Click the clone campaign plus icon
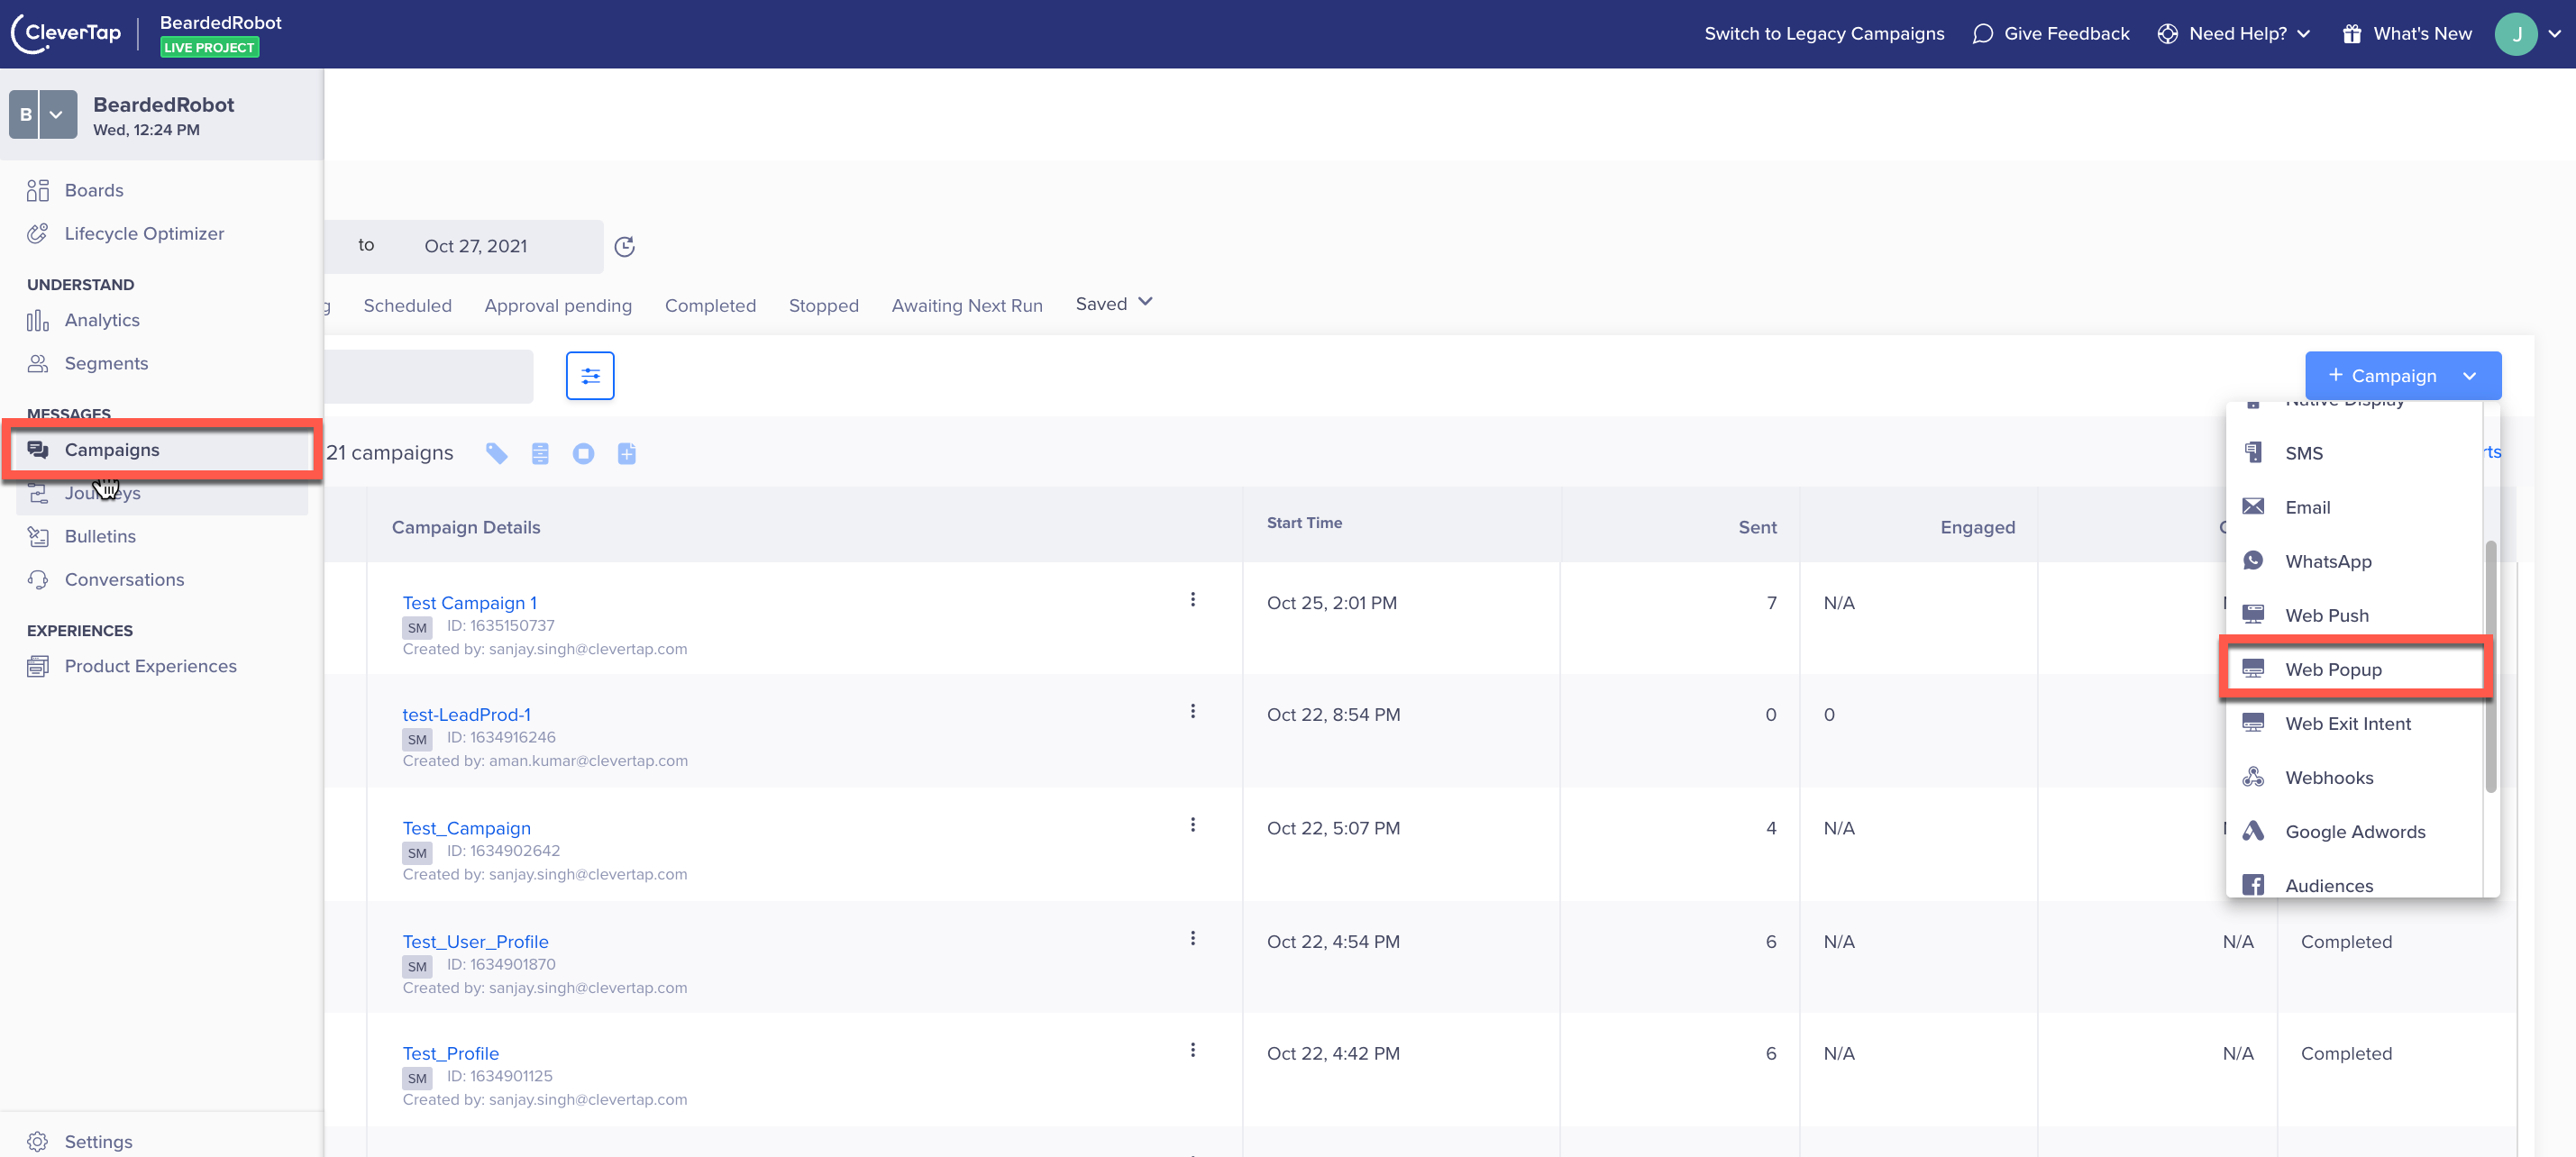 click(x=627, y=454)
